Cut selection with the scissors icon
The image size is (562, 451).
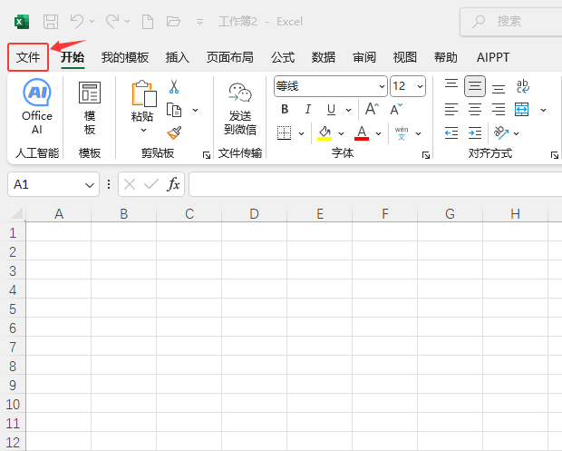[x=174, y=86]
